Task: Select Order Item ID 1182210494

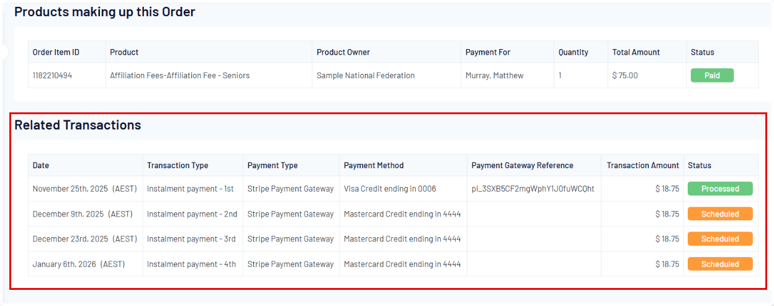Action: [52, 76]
